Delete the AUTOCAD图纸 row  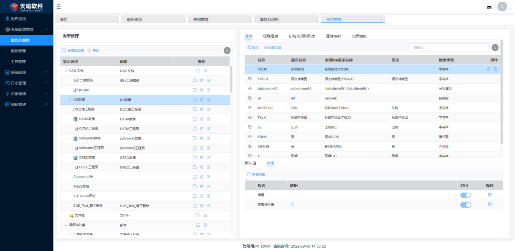pos(202,196)
